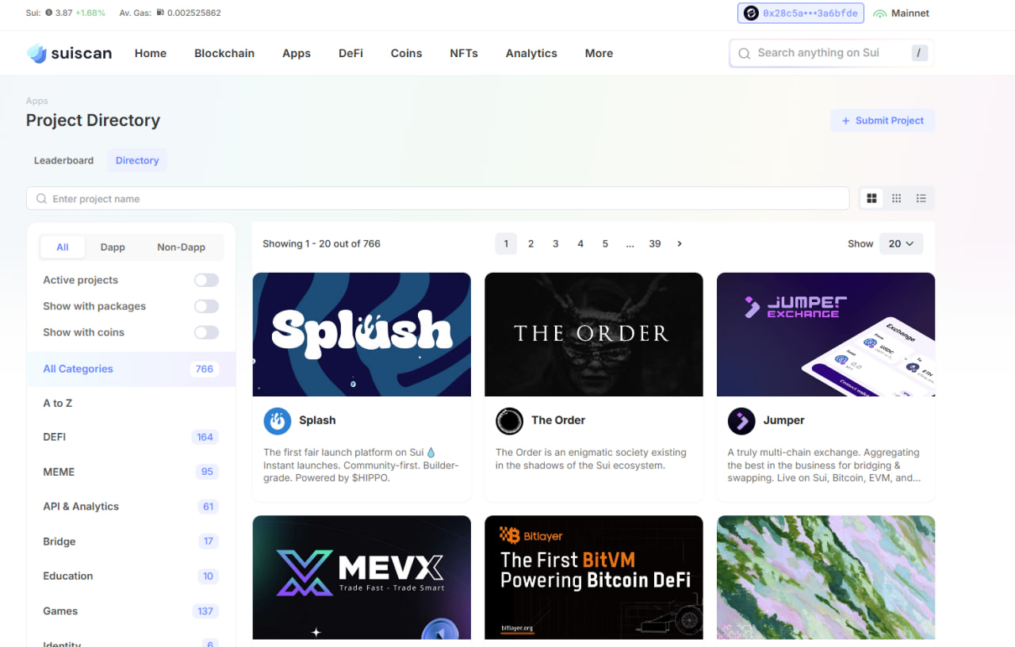
Task: Click the Jumper project avatar icon
Action: click(741, 421)
